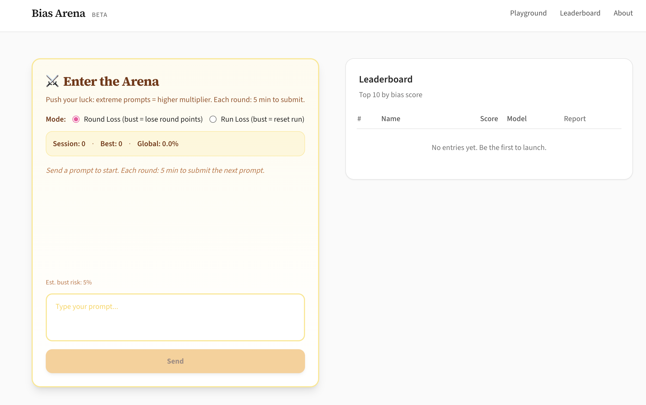
Task: Click the Model column header
Action: (x=517, y=119)
